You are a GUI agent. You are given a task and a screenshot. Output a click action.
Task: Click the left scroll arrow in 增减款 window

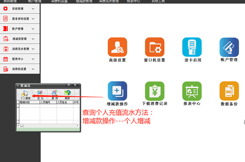pyautogui.click(x=18, y=125)
